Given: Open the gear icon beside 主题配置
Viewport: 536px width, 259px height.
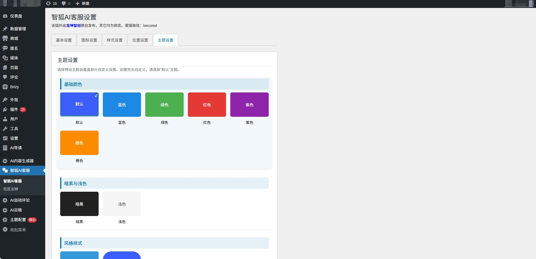Looking at the screenshot, I should pos(5,220).
